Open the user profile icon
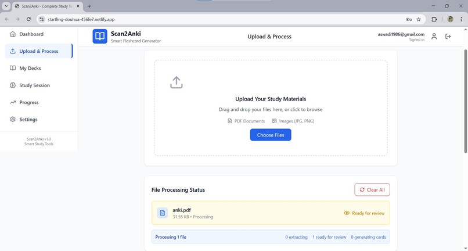Viewport: 468px width, 251px height. tap(434, 37)
